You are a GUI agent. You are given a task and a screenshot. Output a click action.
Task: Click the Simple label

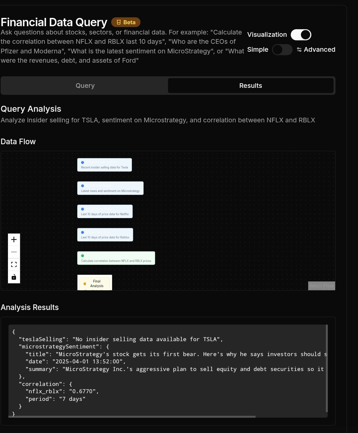coord(258,49)
